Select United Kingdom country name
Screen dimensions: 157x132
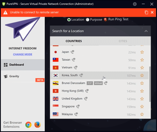72,99
